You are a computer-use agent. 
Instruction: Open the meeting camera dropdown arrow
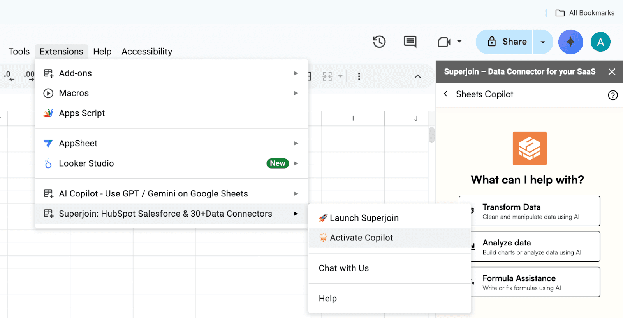click(x=459, y=42)
